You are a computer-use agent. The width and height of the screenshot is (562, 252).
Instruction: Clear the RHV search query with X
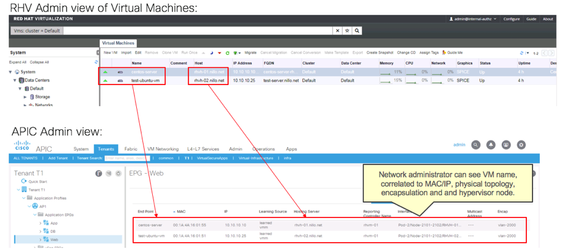tap(338, 31)
